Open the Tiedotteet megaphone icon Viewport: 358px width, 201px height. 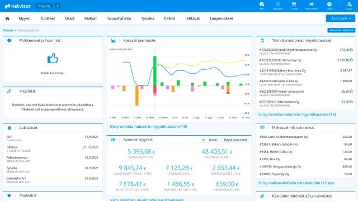click(311, 6)
